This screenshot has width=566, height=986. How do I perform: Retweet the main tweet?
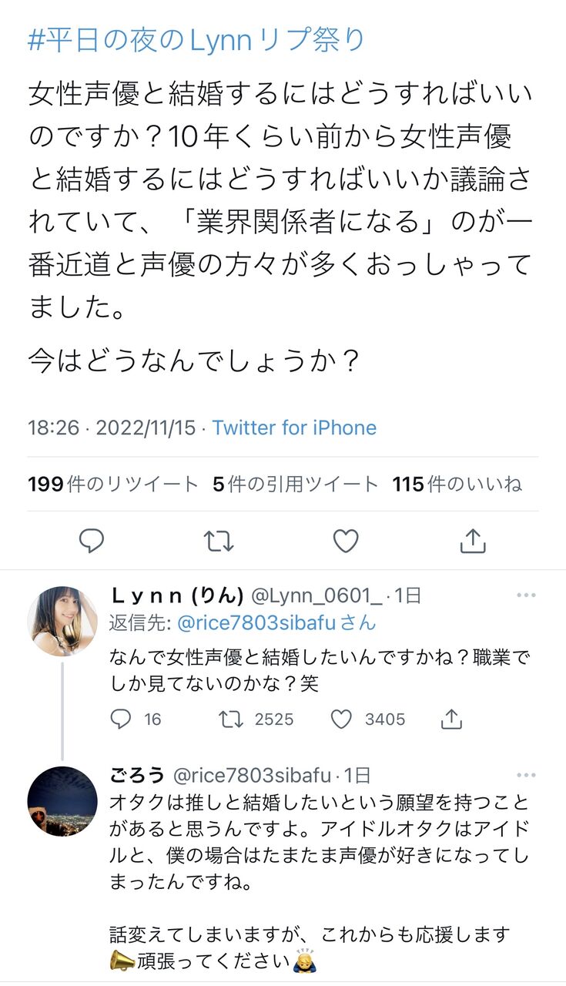point(219,541)
